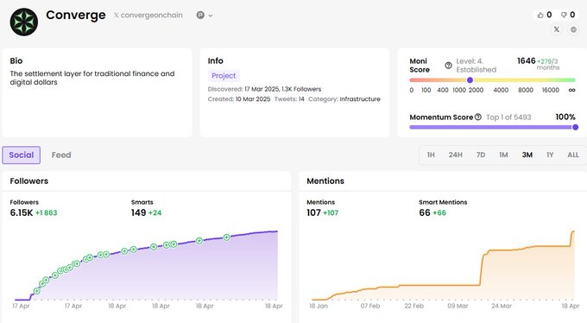Click the Moni Score help question icon
The width and height of the screenshot is (587, 323).
point(448,65)
